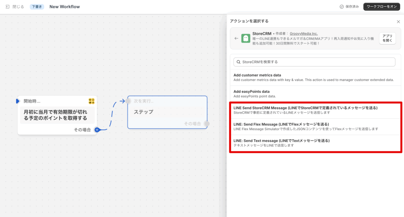Click the StoreCRM ghost app icon
Image resolution: width=404 pixels, height=217 pixels.
click(245, 38)
